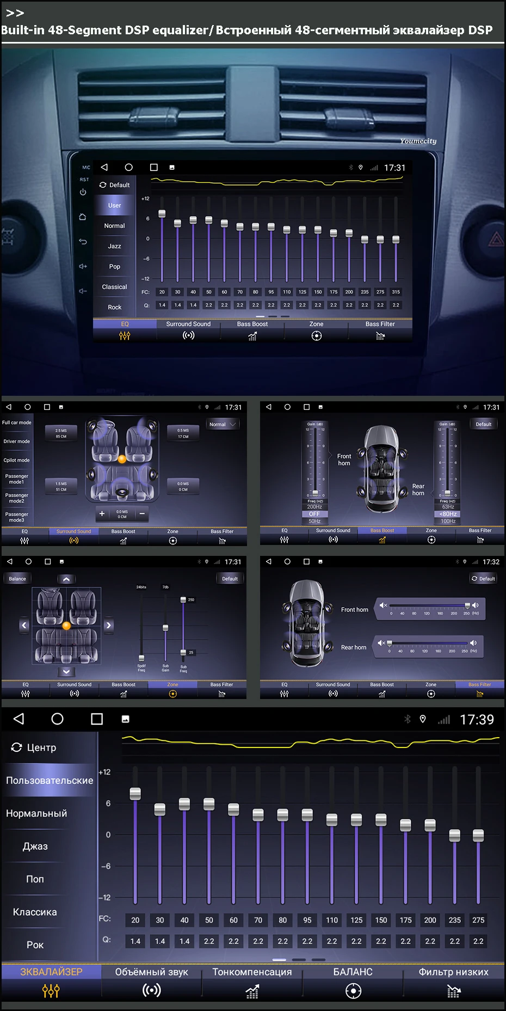
Task: Tap the recent apps square in the Russian screen
Action: tap(97, 719)
